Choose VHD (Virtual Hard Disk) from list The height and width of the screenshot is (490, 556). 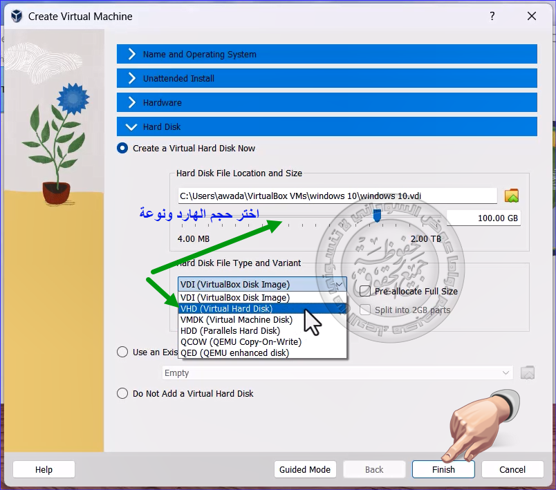click(227, 309)
